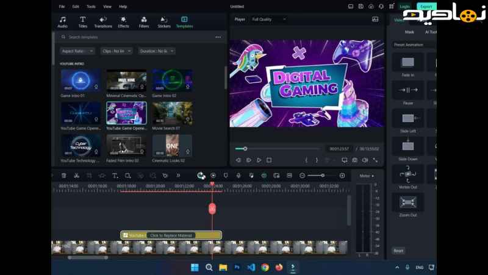
Task: Open the Meter dropdown
Action: pyautogui.click(x=367, y=176)
